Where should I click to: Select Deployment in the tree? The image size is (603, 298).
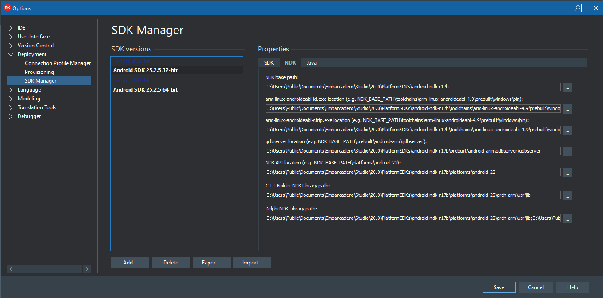pyautogui.click(x=32, y=54)
